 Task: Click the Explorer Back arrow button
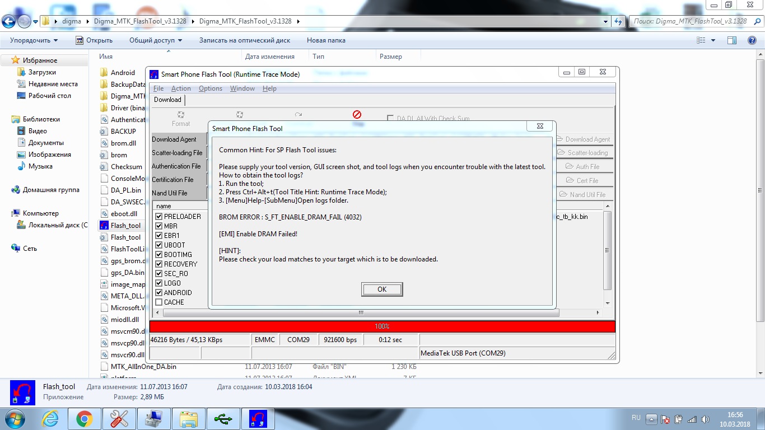pos(8,21)
